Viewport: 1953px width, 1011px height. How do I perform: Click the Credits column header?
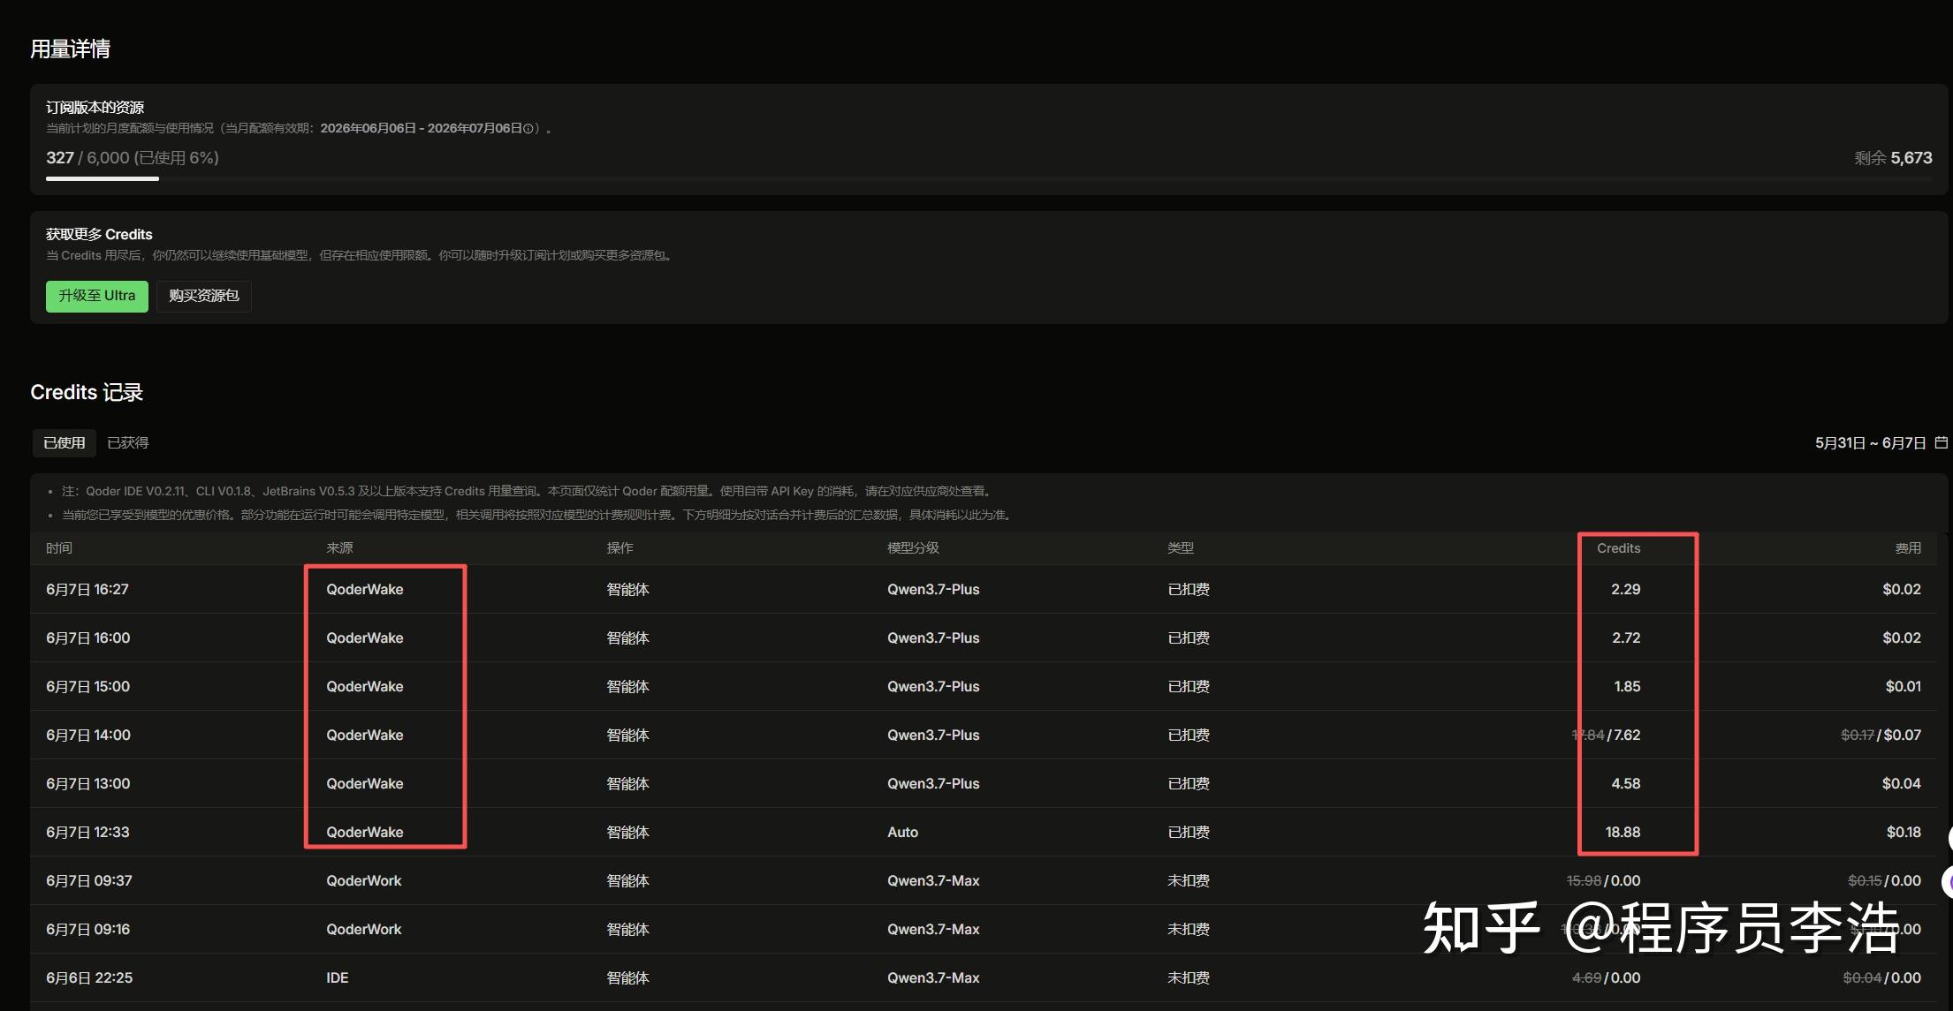[x=1618, y=548]
